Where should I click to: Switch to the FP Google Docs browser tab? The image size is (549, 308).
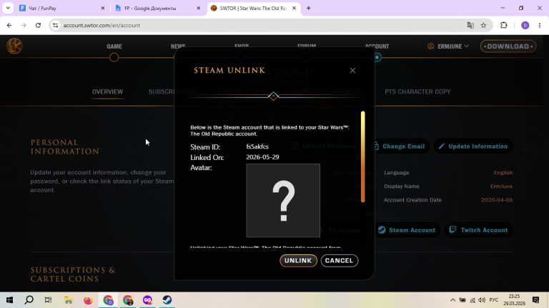(157, 8)
